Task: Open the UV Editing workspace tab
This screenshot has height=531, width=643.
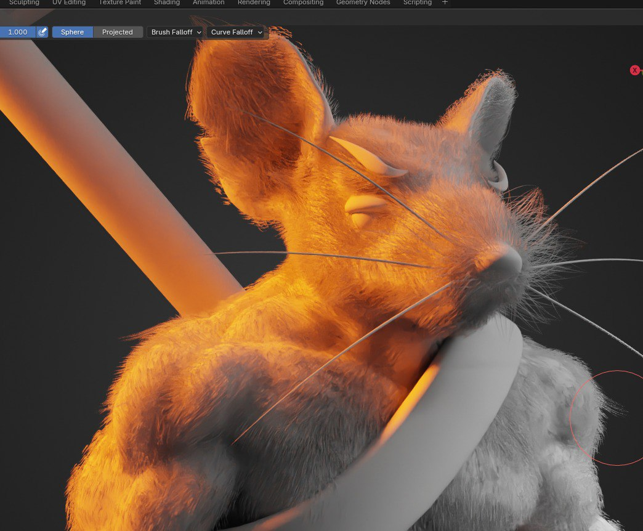Action: point(69,2)
